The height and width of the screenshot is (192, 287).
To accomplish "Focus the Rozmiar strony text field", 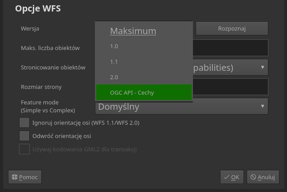I will [230, 87].
